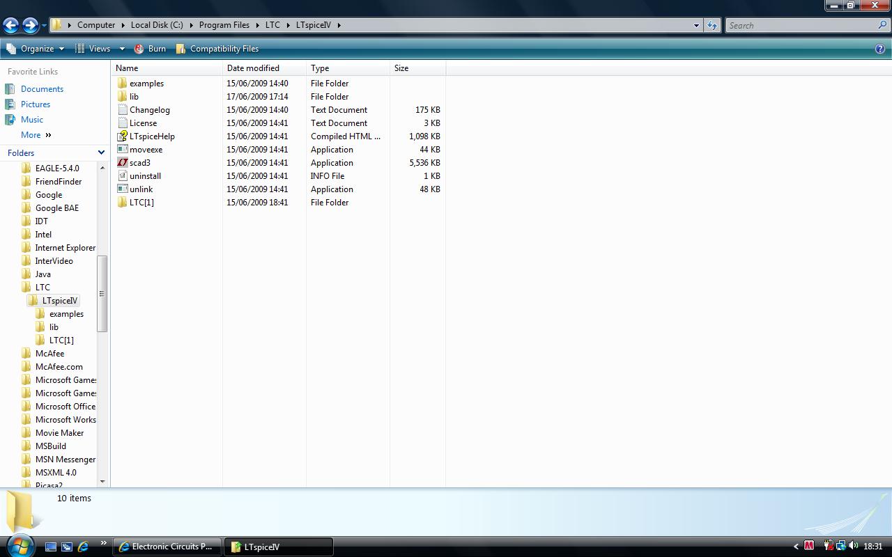892x557 pixels.
Task: Select MSXML 4.0 in folder tree
Action: tap(56, 473)
